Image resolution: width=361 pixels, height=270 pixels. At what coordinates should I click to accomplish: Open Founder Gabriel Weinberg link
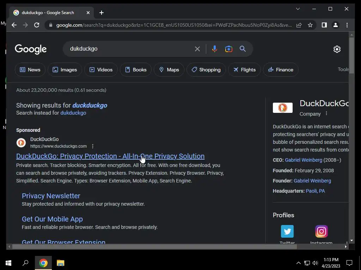click(312, 181)
